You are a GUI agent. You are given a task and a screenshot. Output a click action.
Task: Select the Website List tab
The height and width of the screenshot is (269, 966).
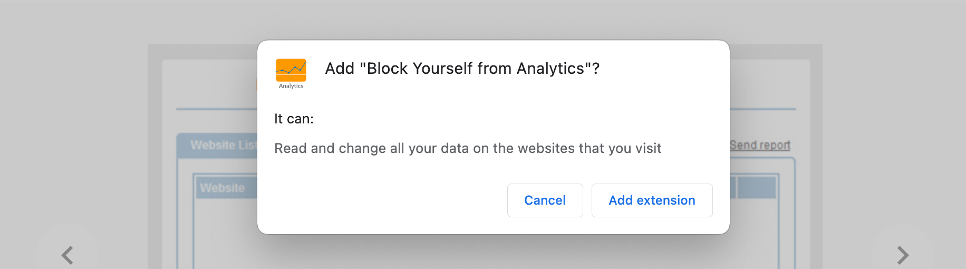pos(217,146)
